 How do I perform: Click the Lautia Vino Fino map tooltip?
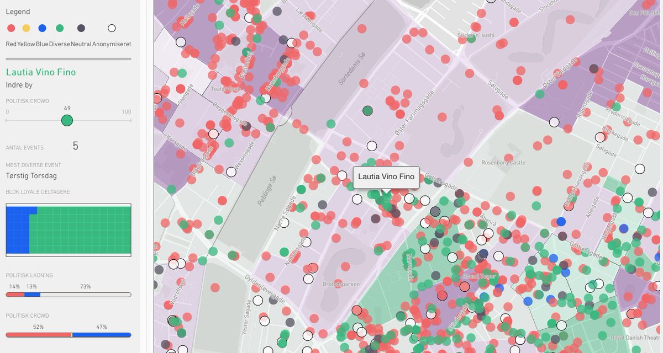387,176
